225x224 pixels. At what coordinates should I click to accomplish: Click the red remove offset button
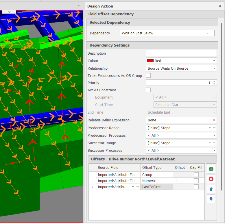point(211,179)
